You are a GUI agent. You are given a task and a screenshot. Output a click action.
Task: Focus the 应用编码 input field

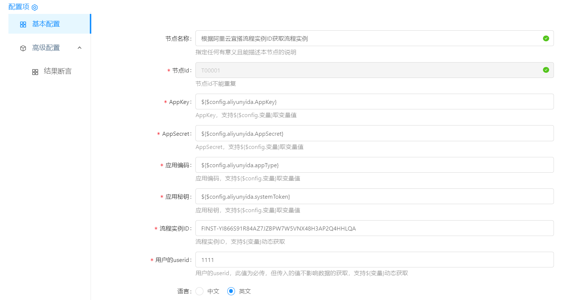click(x=374, y=165)
